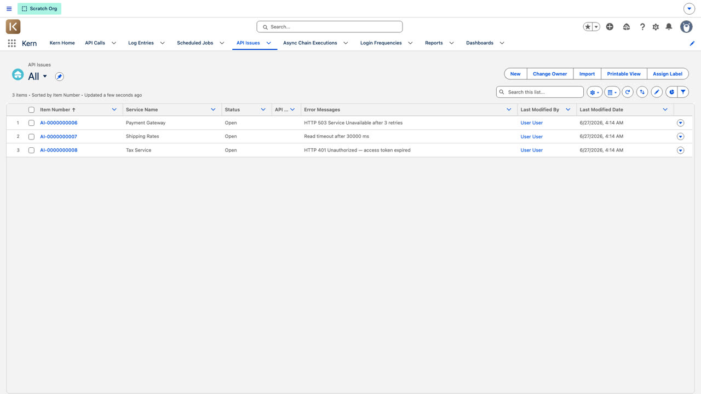
Task: Open List View Controls gear
Action: pos(594,92)
